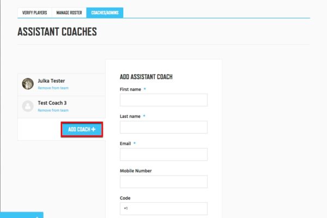Open the Manage Roster tab
The width and height of the screenshot is (327, 218).
[x=69, y=13]
